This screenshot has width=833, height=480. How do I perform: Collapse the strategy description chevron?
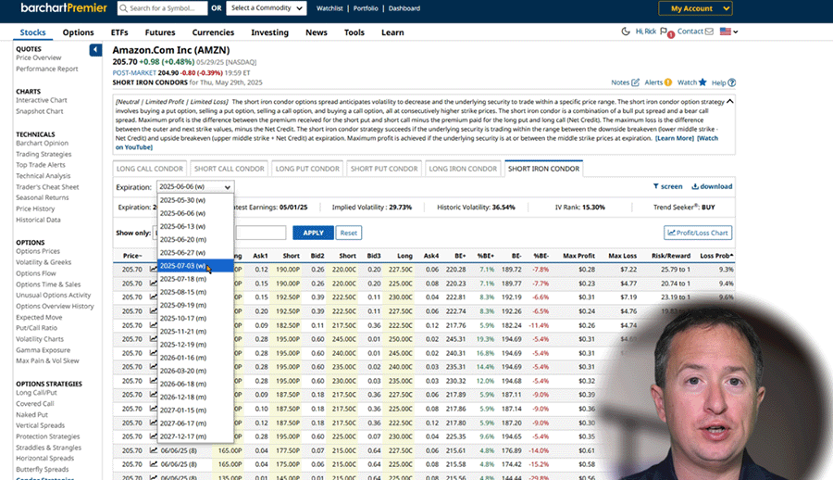730,101
